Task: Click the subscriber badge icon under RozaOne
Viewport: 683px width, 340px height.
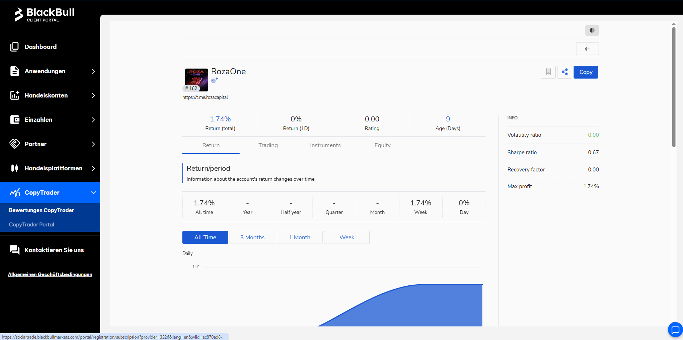Action: 215,80
